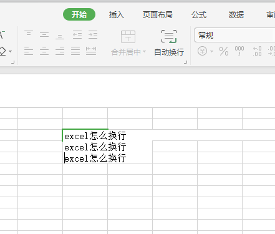Open the currency symbol dropdown arrow
Screen dimensions: 275x234
pyautogui.click(x=211, y=51)
